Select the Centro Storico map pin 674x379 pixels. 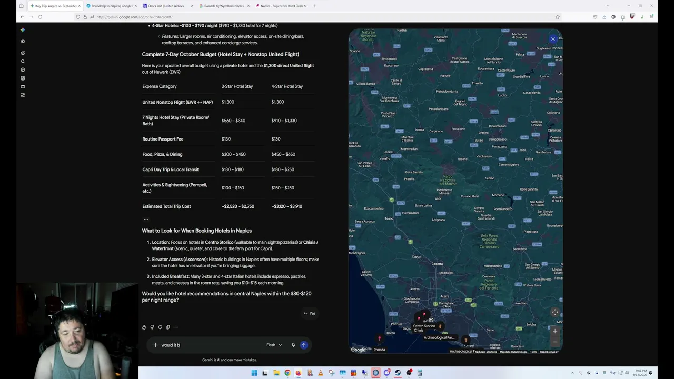pos(424,315)
